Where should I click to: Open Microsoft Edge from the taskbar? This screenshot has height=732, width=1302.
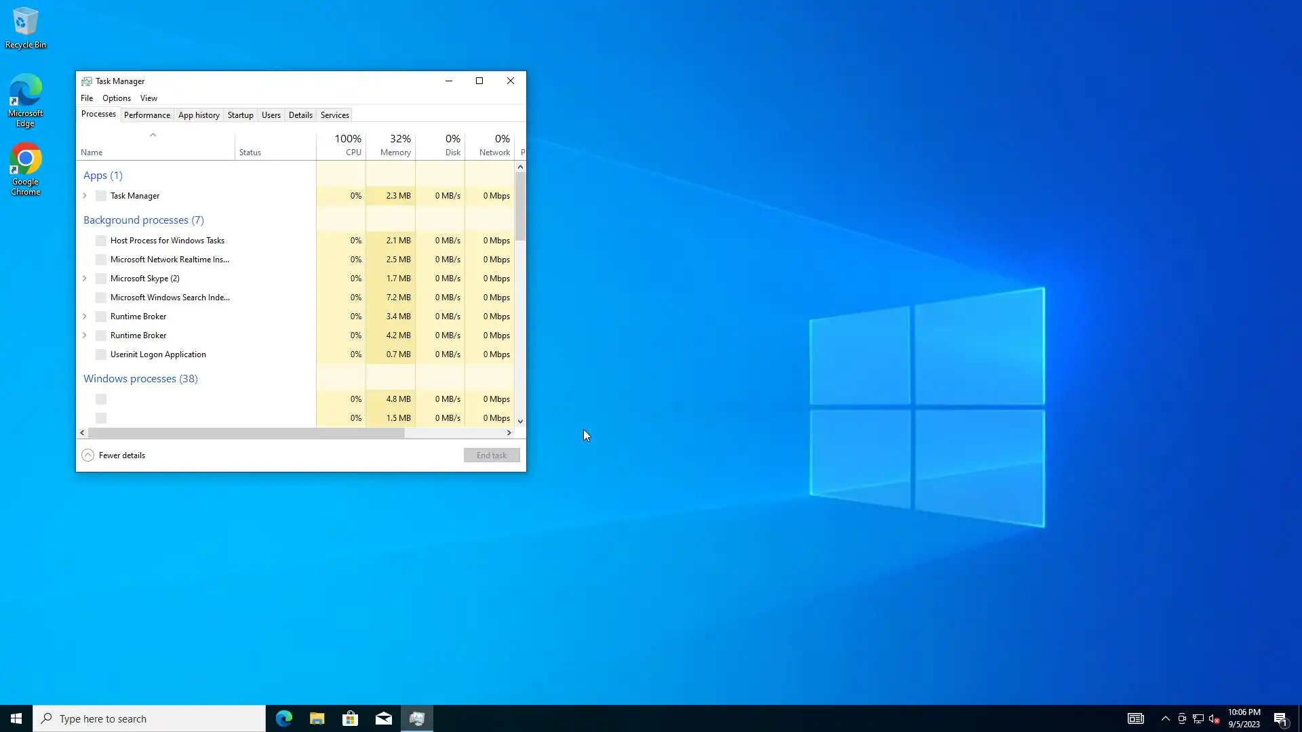[x=283, y=718]
